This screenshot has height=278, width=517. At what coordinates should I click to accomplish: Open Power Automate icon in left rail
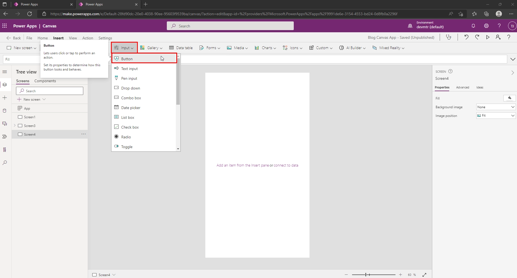click(5, 137)
